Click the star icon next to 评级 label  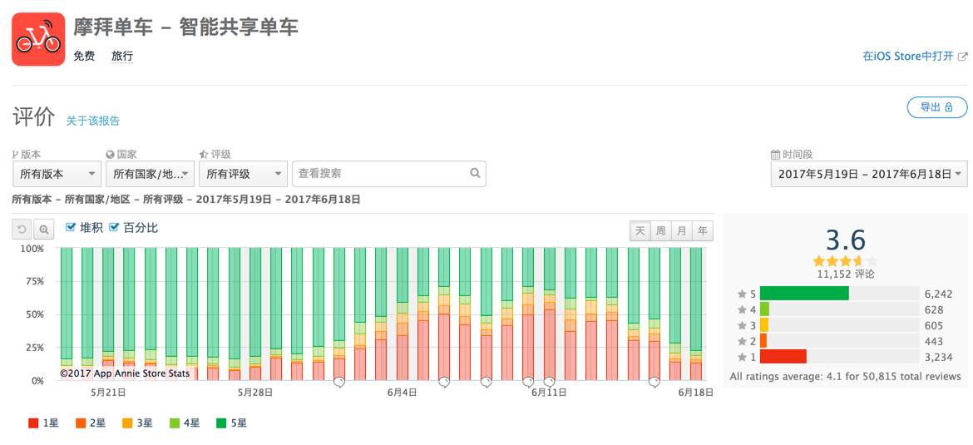pos(204,155)
